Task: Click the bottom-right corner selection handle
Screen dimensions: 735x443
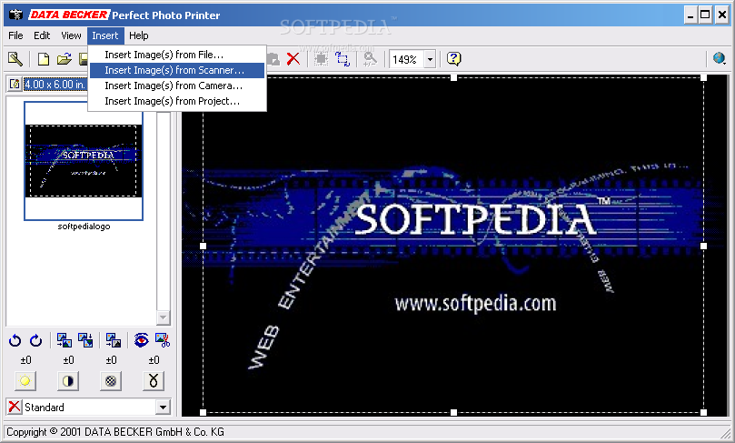Action: pyautogui.click(x=703, y=412)
